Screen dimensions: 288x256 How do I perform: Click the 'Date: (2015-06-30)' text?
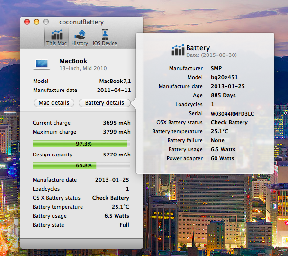[211, 55]
